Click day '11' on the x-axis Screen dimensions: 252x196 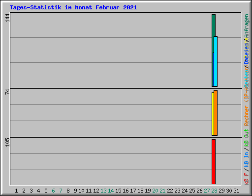pos(89,191)
